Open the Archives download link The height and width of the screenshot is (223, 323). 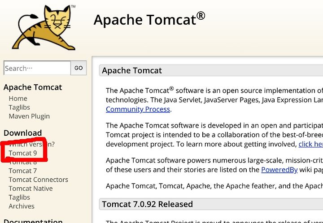pyautogui.click(x=22, y=206)
